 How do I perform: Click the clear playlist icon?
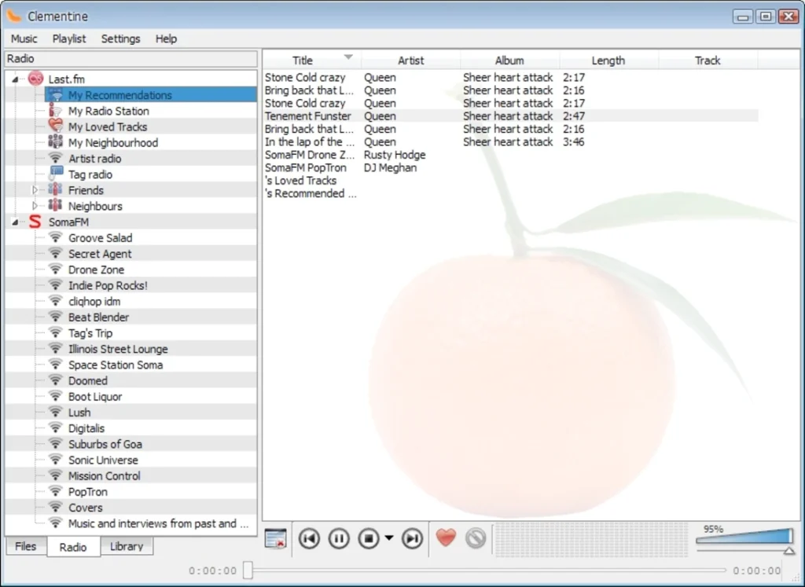point(275,538)
